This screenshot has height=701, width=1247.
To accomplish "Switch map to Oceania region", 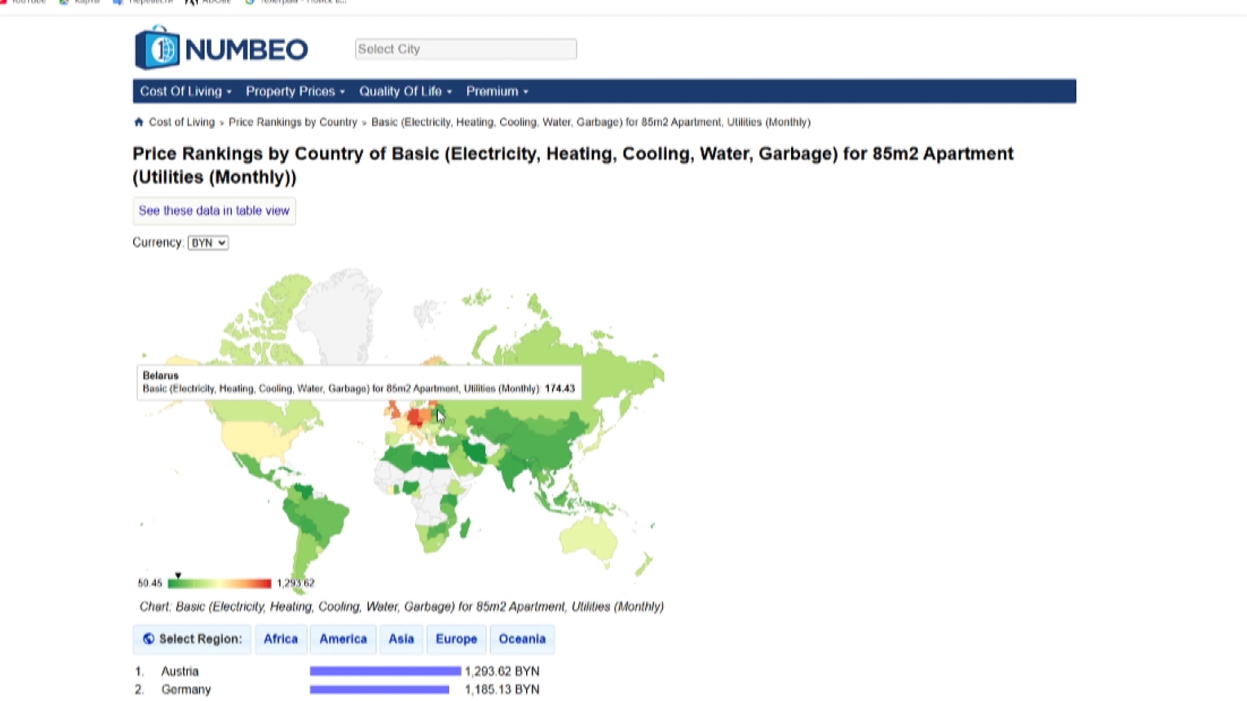I will pyautogui.click(x=522, y=639).
